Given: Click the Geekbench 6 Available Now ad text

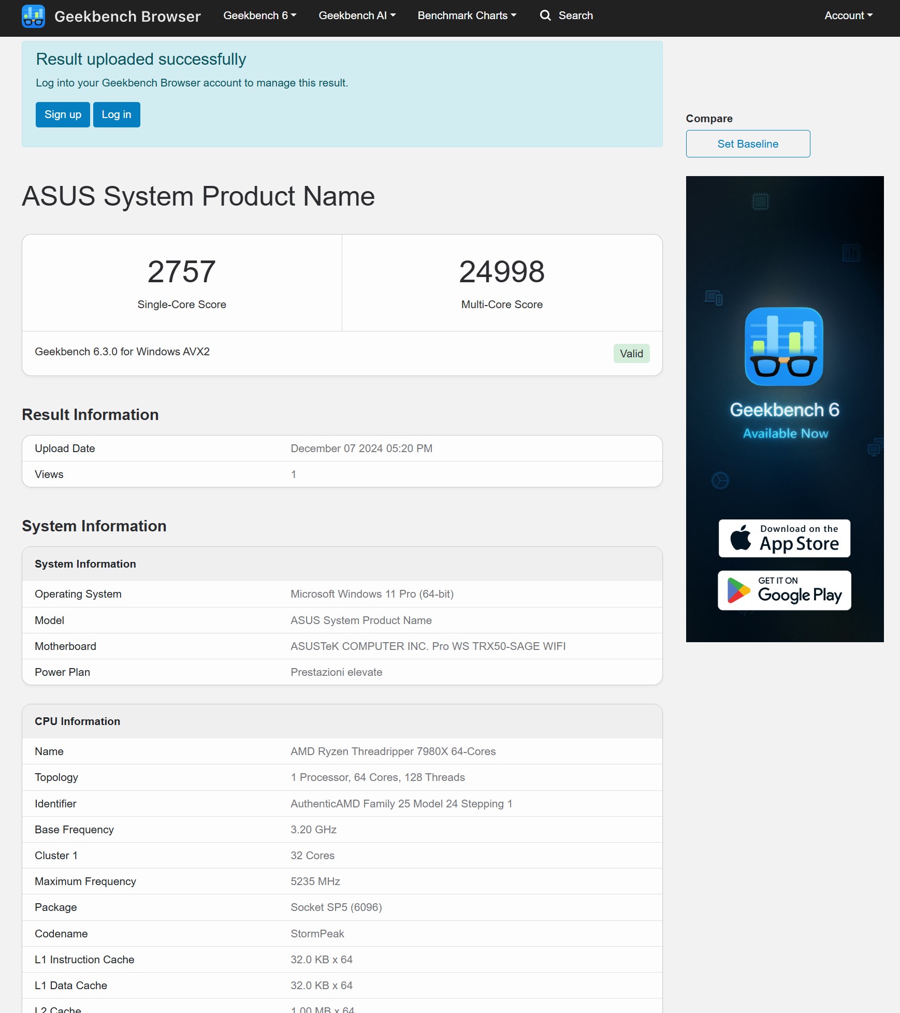Looking at the screenshot, I should 785,420.
